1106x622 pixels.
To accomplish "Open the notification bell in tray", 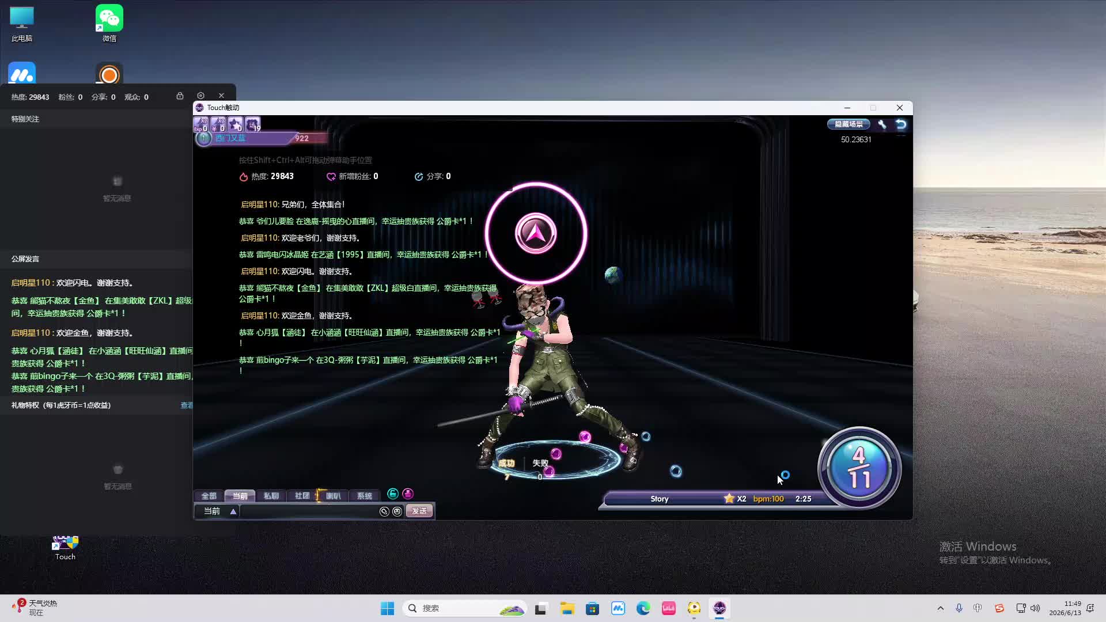I will [x=1090, y=608].
